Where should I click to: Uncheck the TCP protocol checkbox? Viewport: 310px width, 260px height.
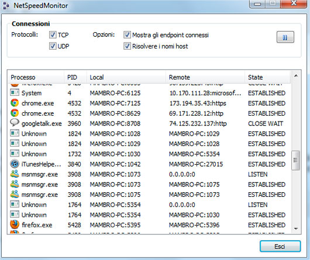pos(53,34)
